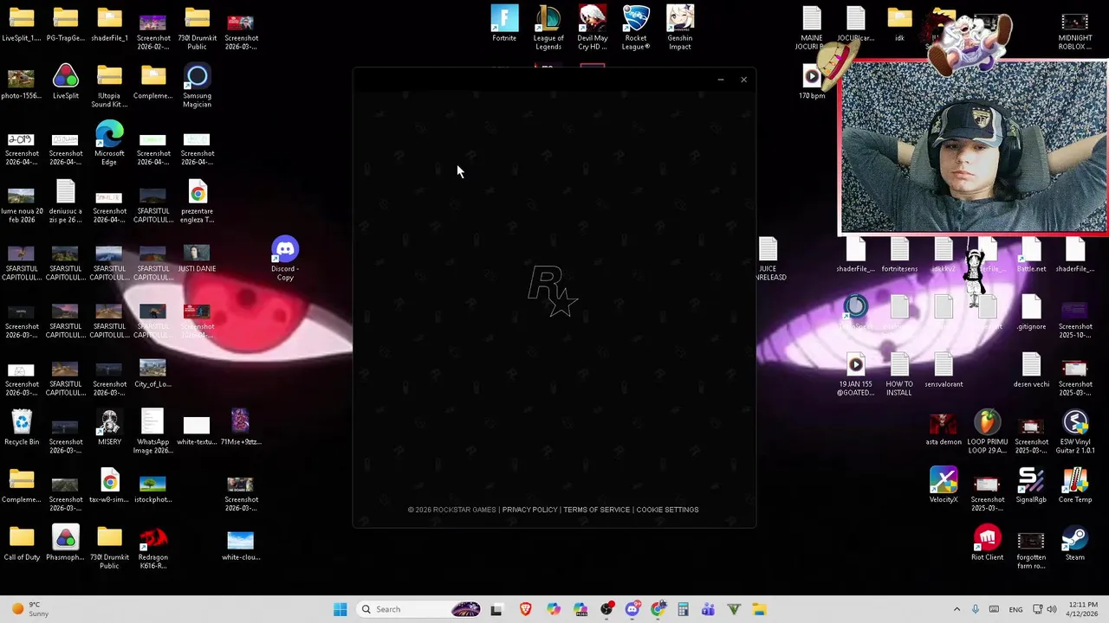
Task: Show hidden system tray icons
Action: (x=957, y=609)
